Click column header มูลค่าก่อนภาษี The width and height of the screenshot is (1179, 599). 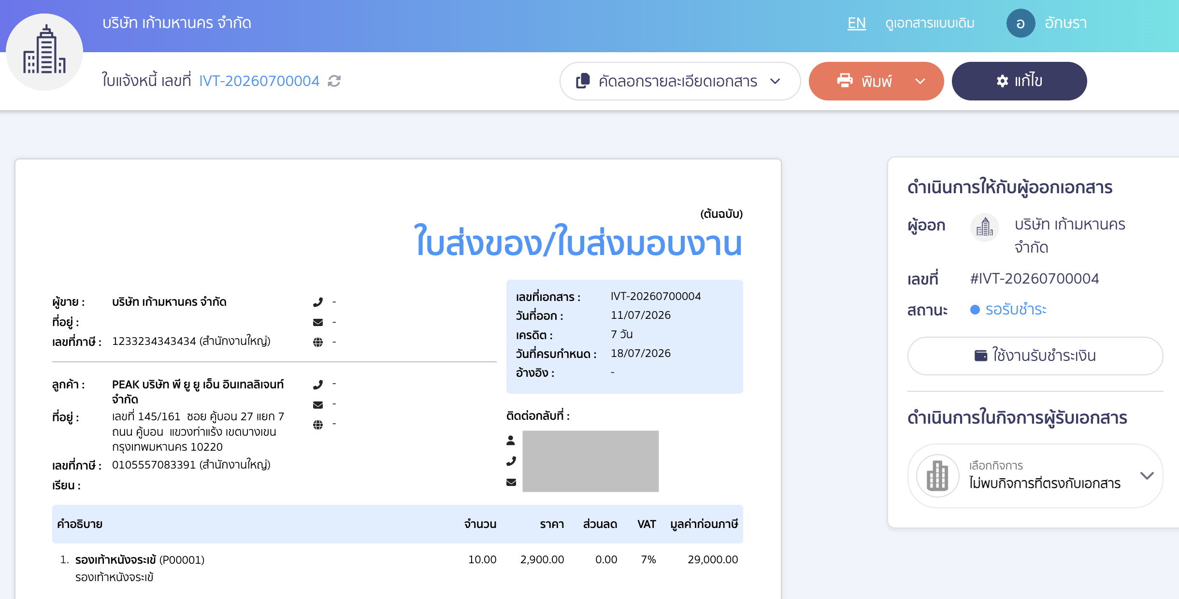pos(704,524)
